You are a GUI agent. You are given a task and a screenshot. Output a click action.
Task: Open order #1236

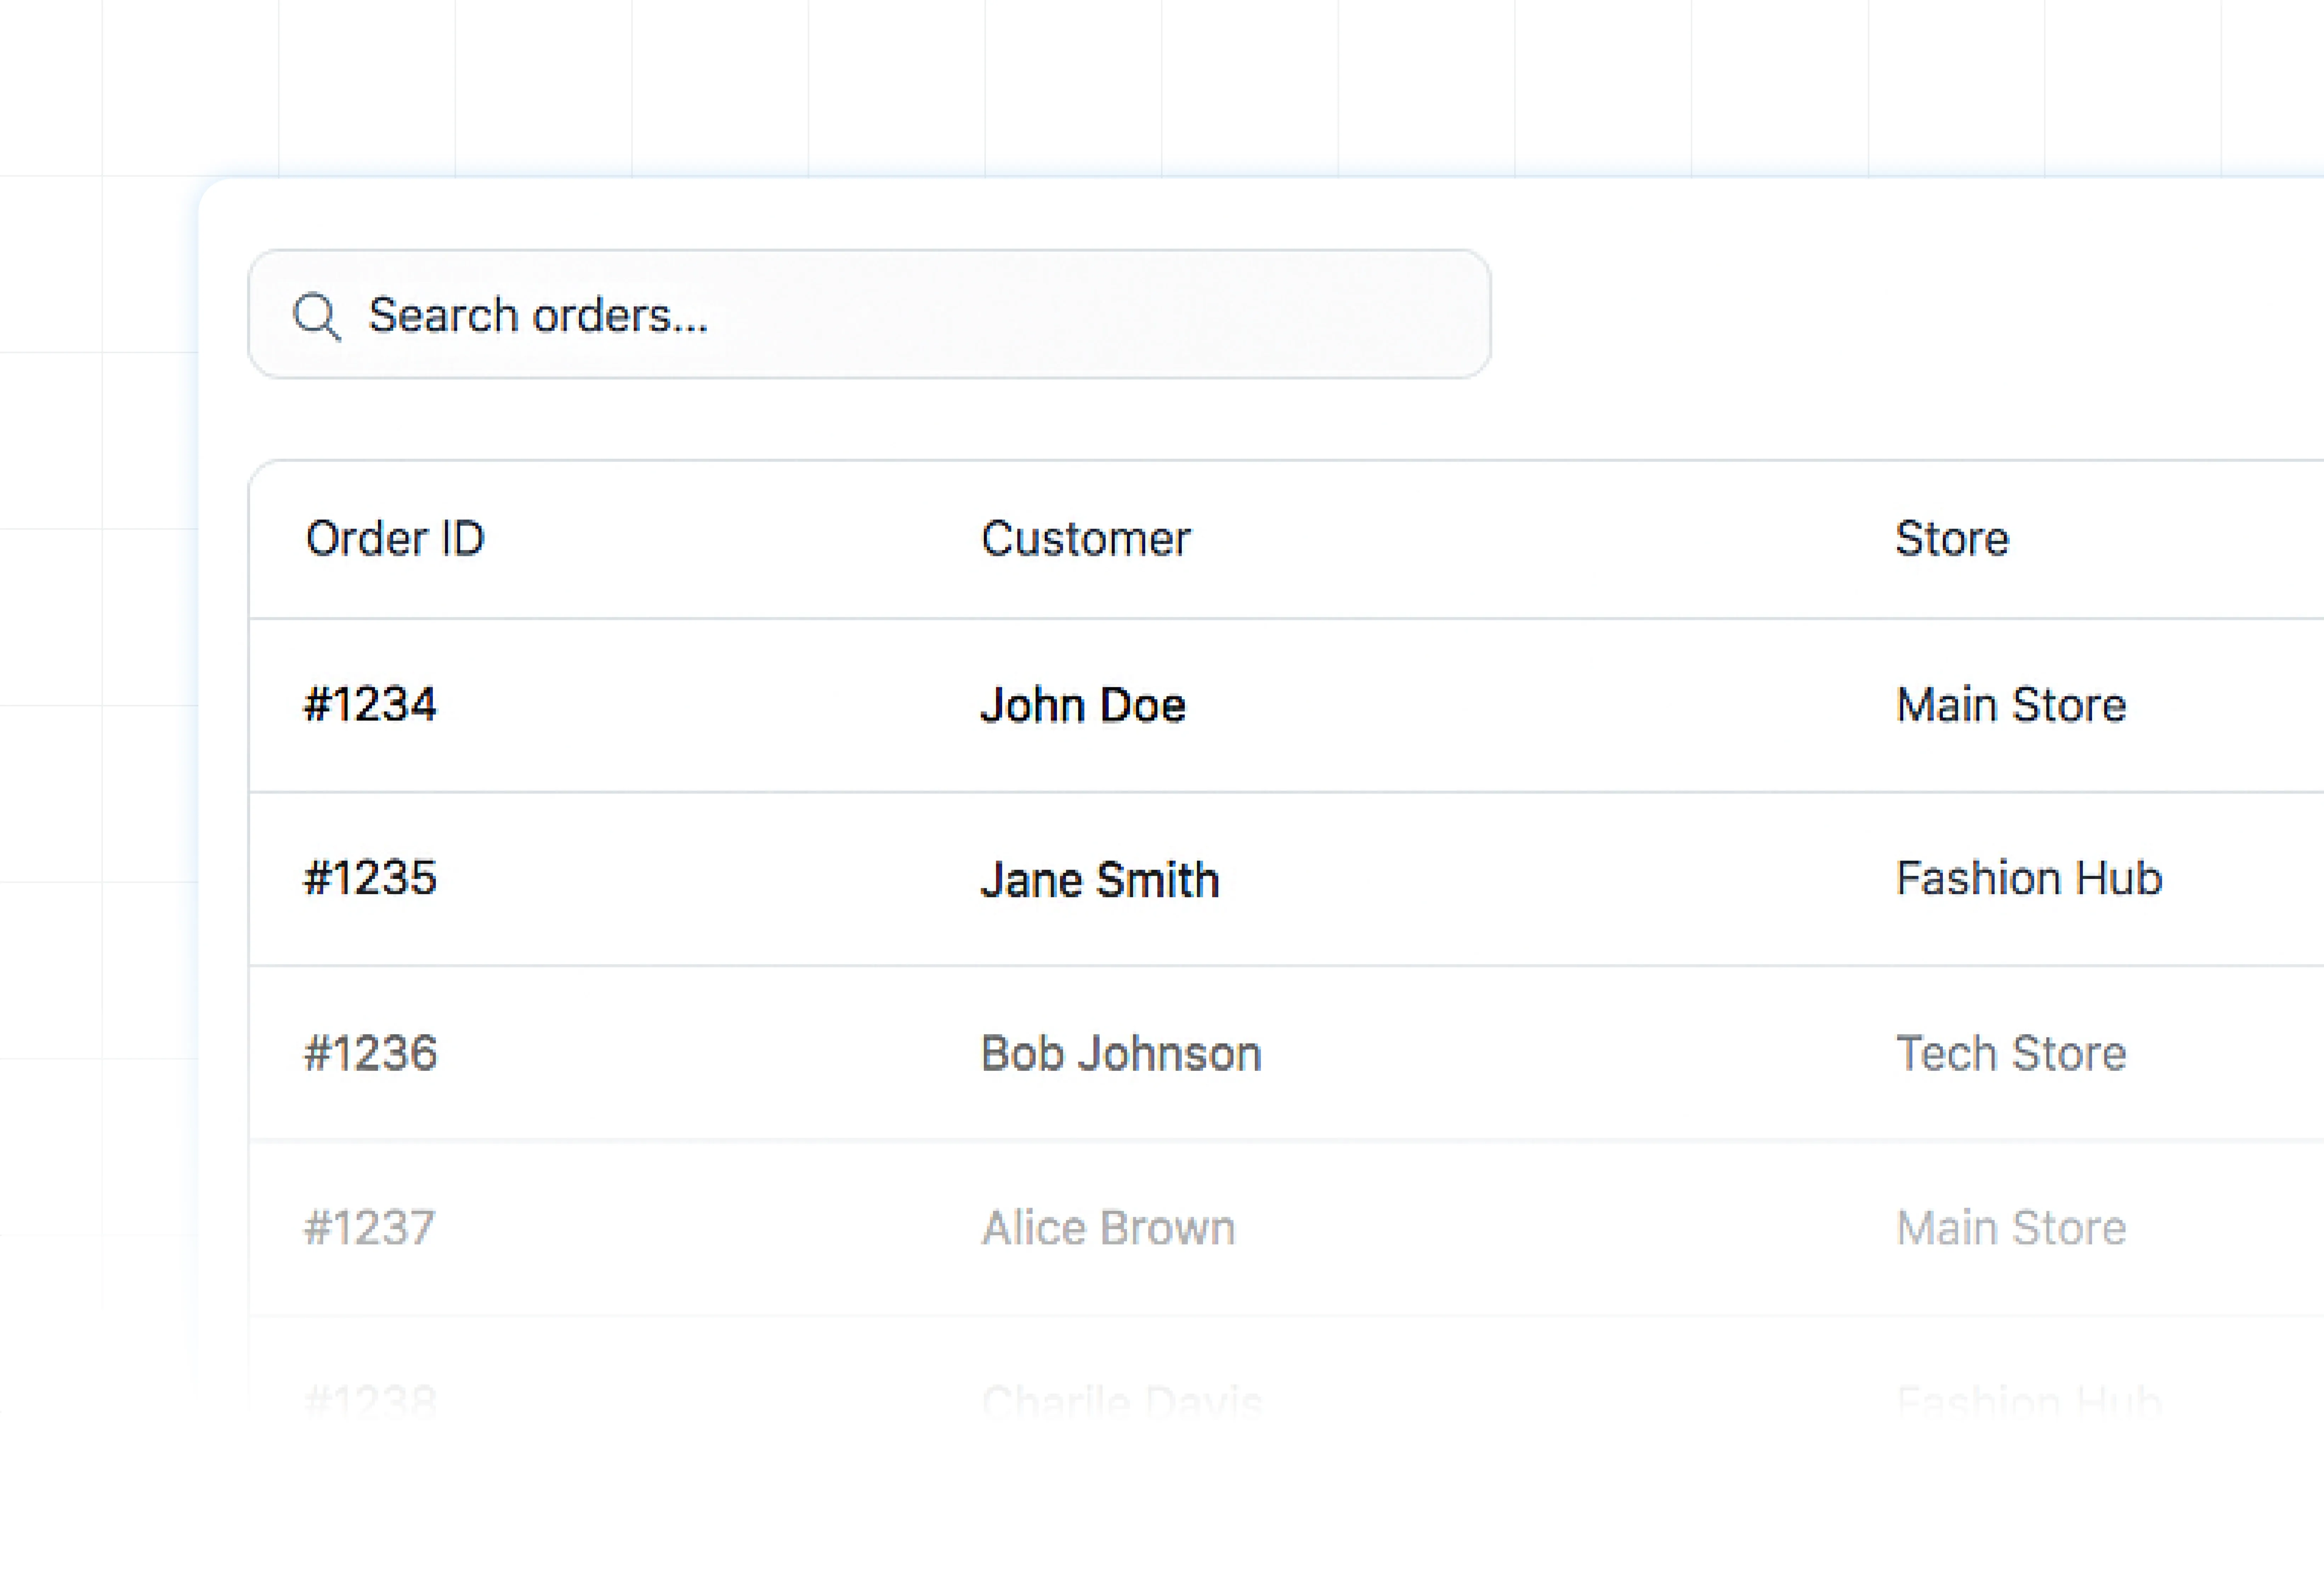point(370,1054)
